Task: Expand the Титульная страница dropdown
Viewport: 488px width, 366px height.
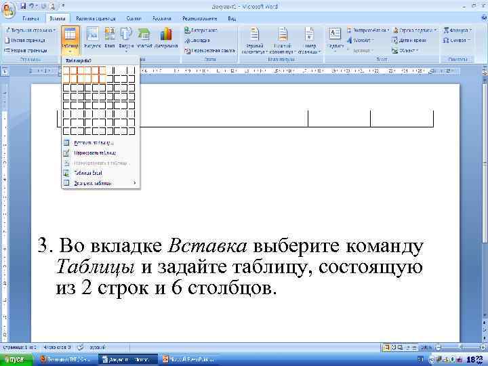Action: [30, 30]
